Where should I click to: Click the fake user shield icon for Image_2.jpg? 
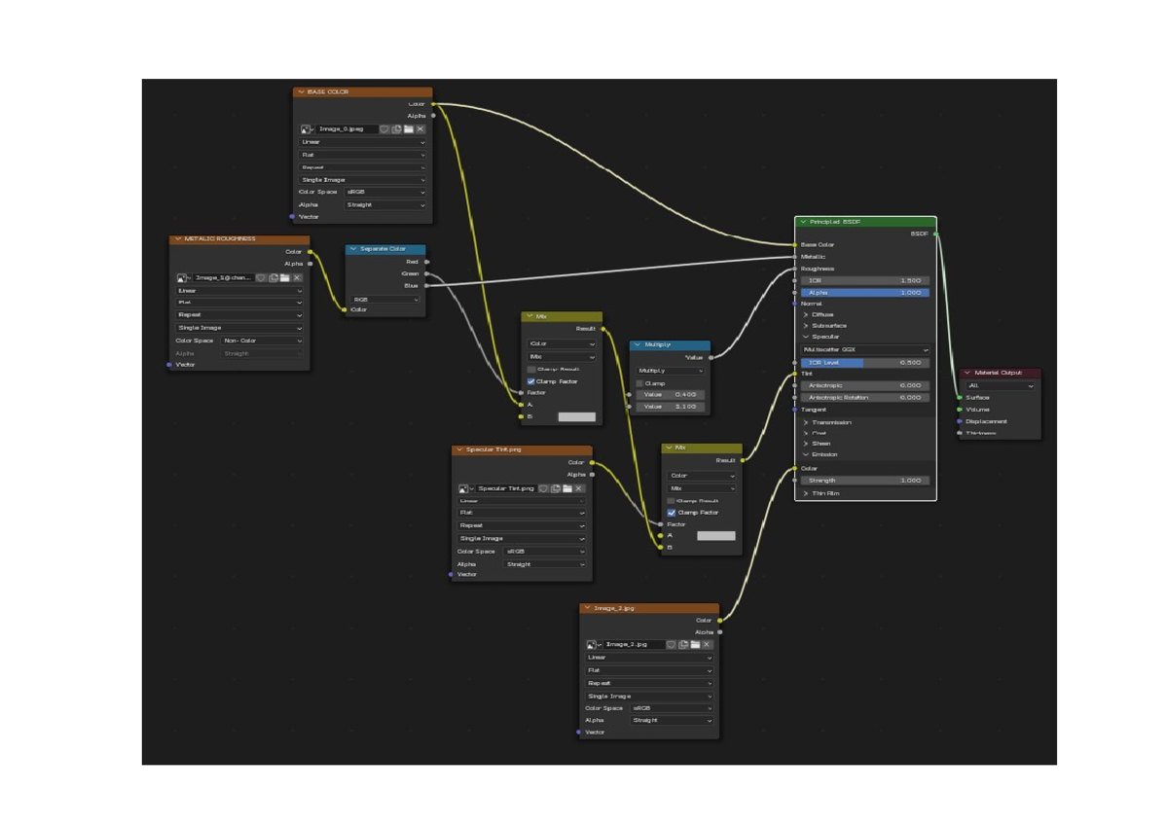point(672,644)
